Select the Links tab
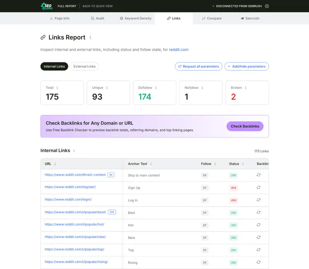This screenshot has width=309, height=269. pos(173,18)
